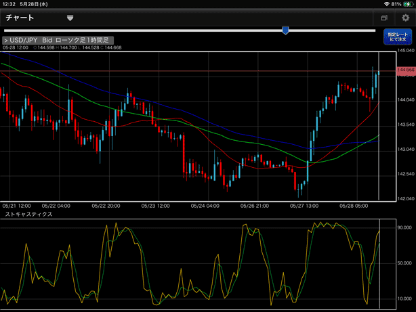Click the チャート title label

[x=20, y=18]
